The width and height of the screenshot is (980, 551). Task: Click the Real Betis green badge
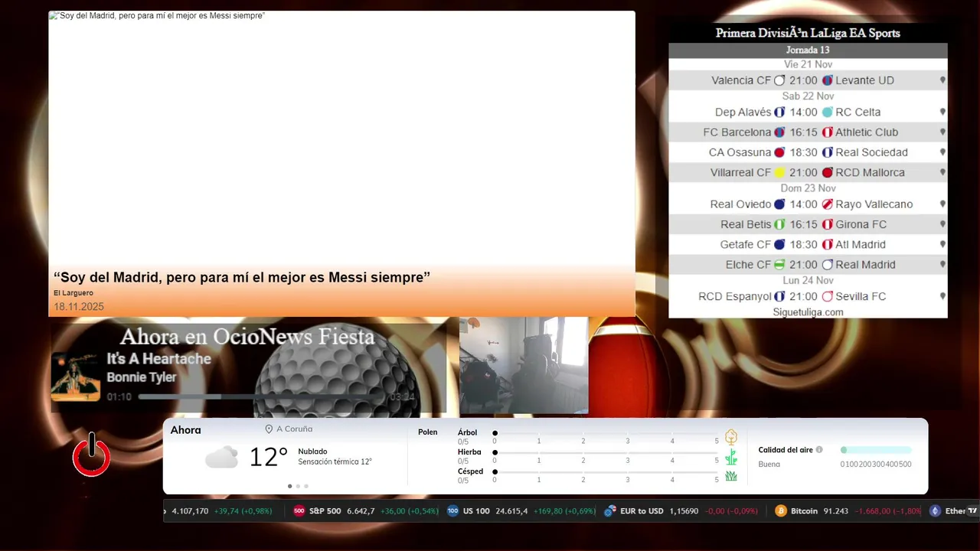[779, 224]
